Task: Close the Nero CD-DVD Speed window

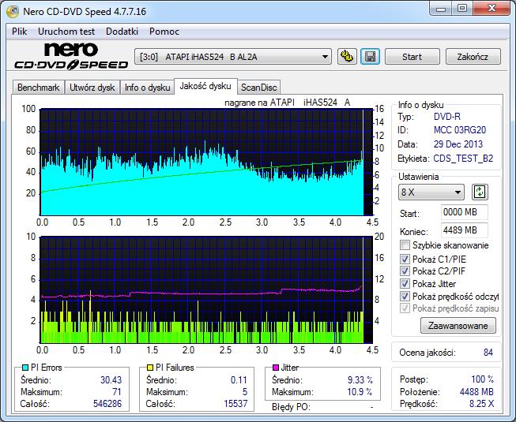Action: [492, 9]
